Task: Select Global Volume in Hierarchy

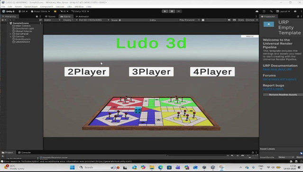Action: pyautogui.click(x=23, y=31)
